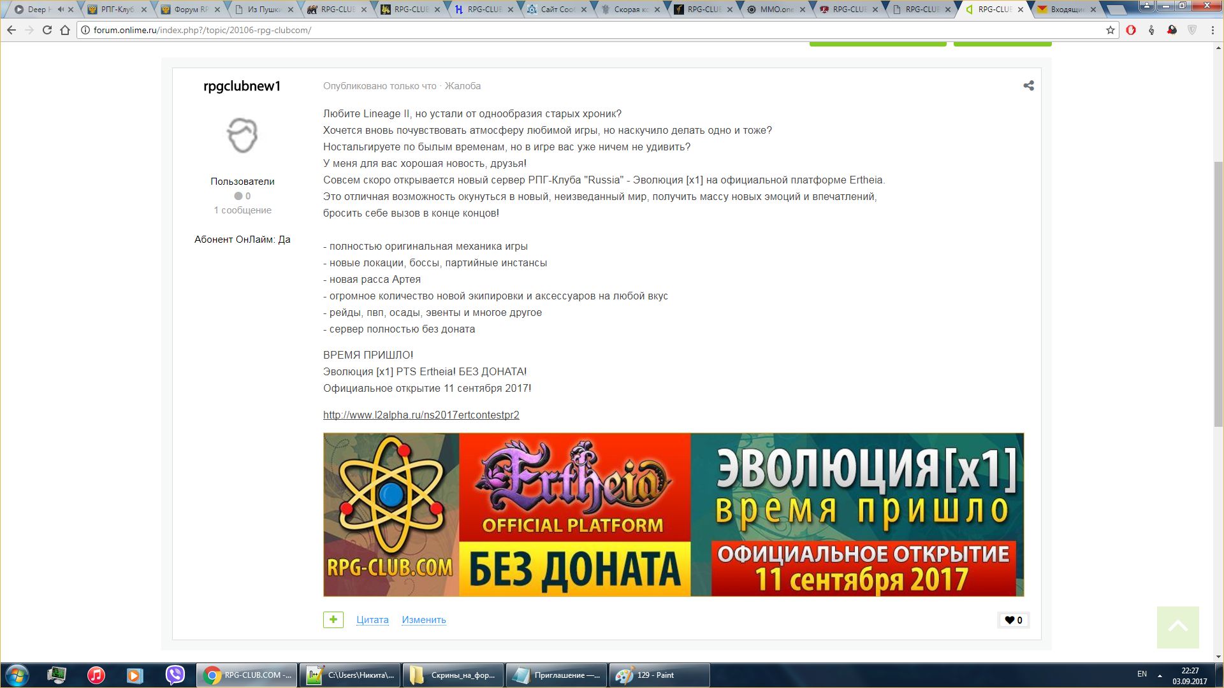Screen dimensions: 1224x688
Task: Change the EN input language indicator
Action: pos(1142,674)
